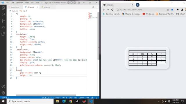
Task: Expand the overflow menu after Run
Action: 42,3
